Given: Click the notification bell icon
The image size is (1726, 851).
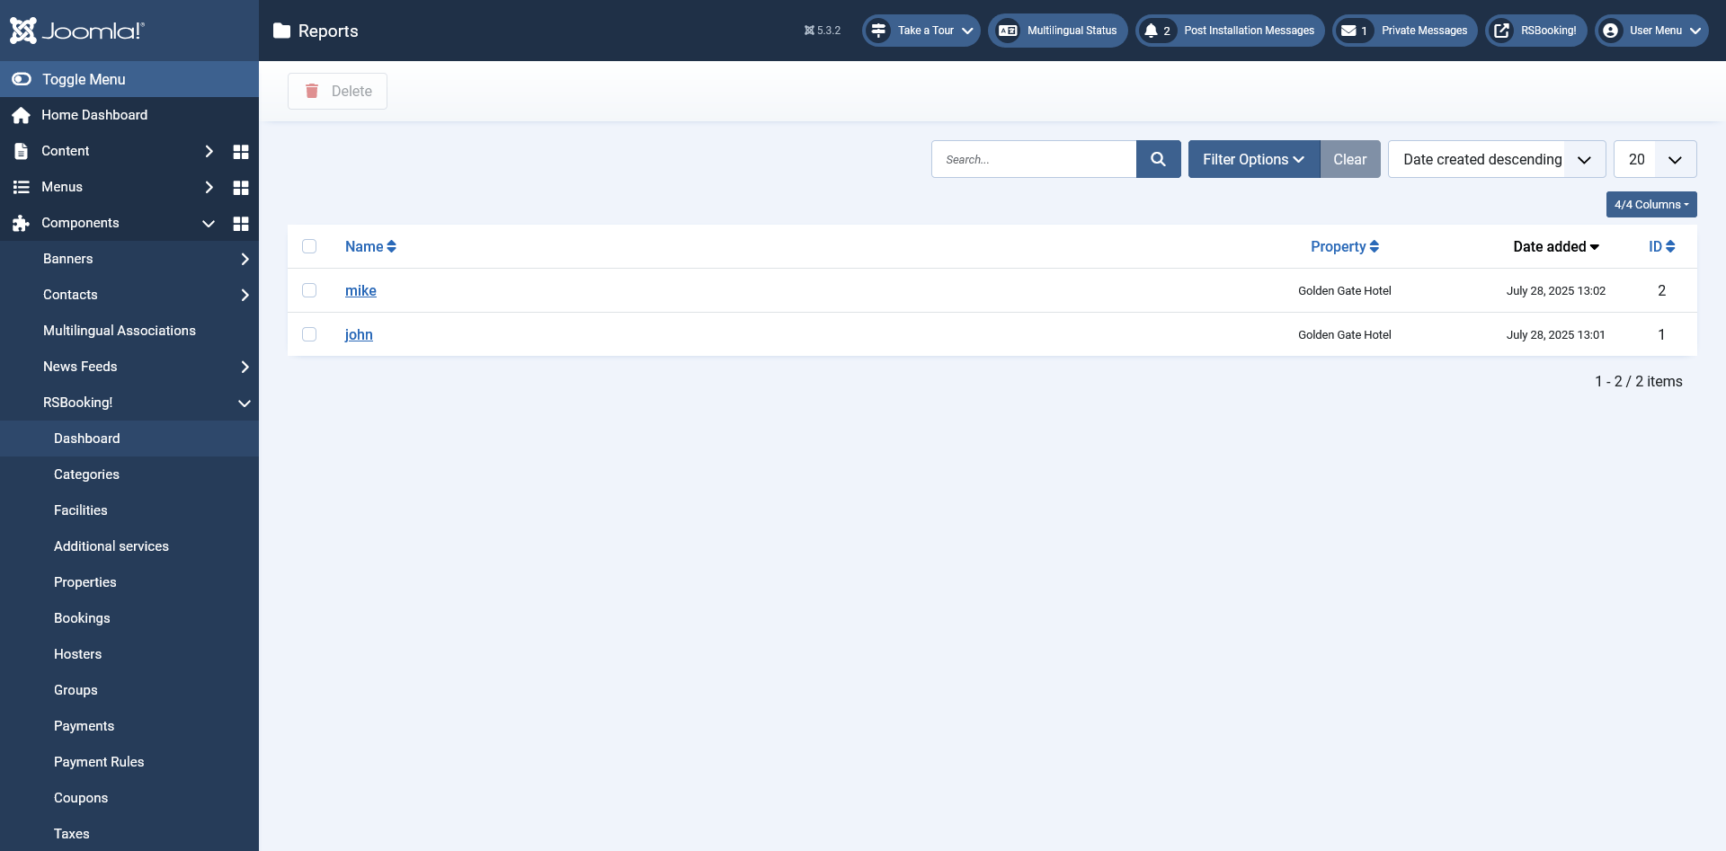Looking at the screenshot, I should pyautogui.click(x=1151, y=31).
